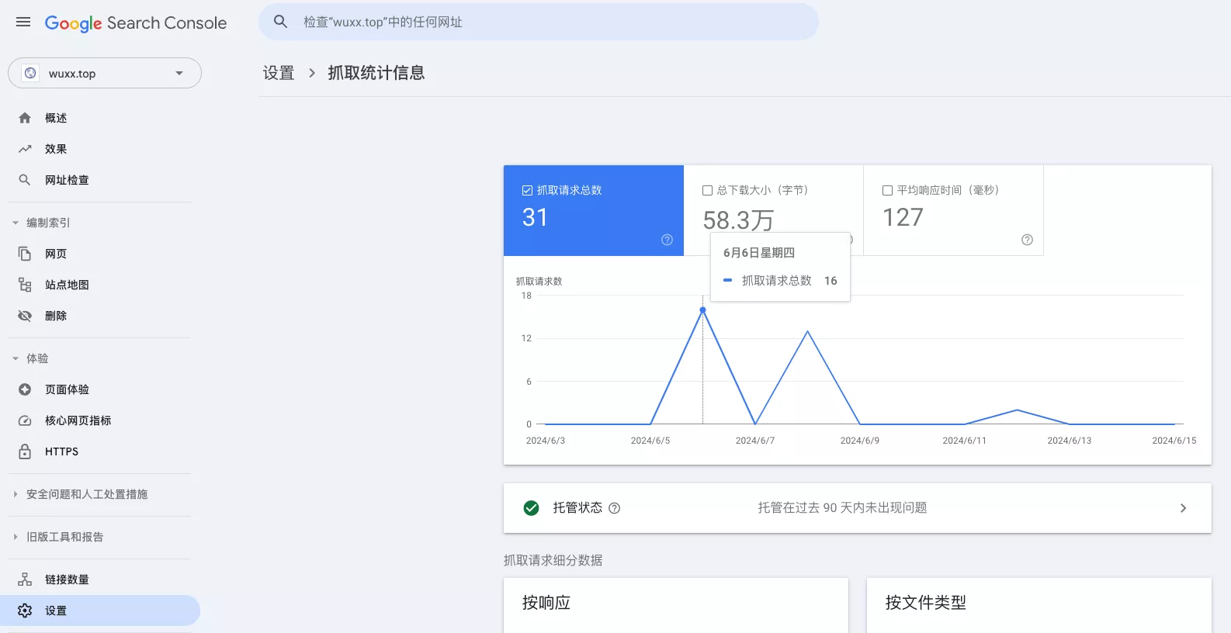
Task: Click the search magnifier icon in URL bar
Action: (281, 22)
